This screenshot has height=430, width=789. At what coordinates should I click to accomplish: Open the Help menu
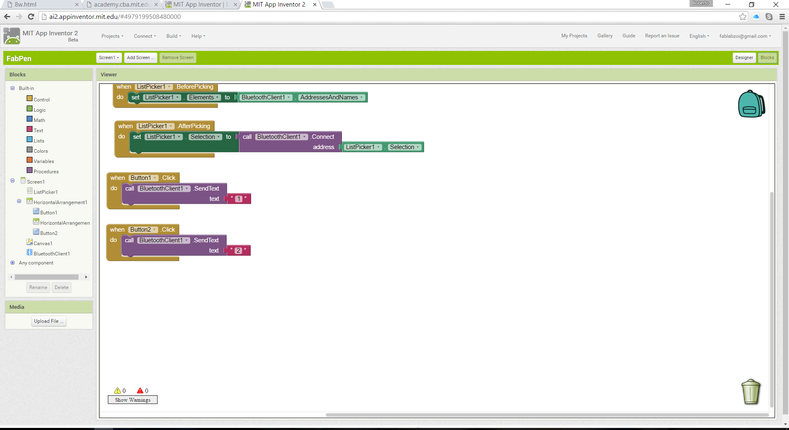198,36
